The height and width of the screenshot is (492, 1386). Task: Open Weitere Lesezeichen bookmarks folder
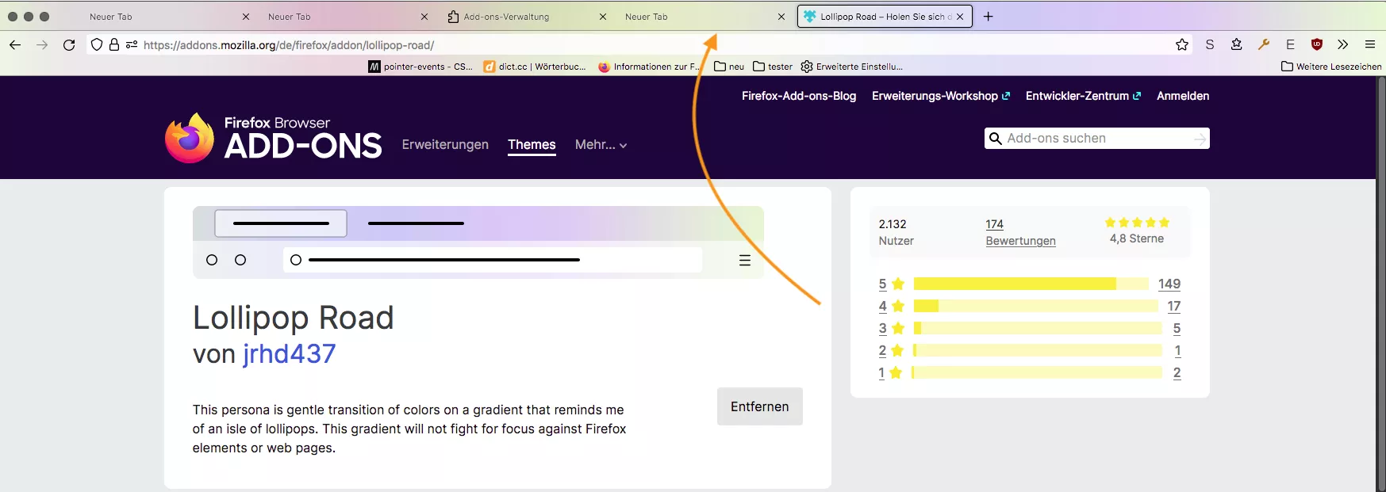(x=1331, y=67)
